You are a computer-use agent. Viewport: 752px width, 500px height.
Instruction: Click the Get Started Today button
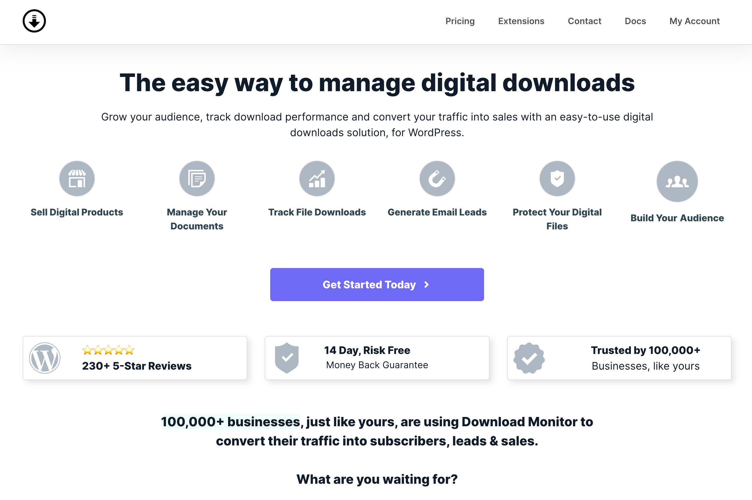tap(377, 284)
